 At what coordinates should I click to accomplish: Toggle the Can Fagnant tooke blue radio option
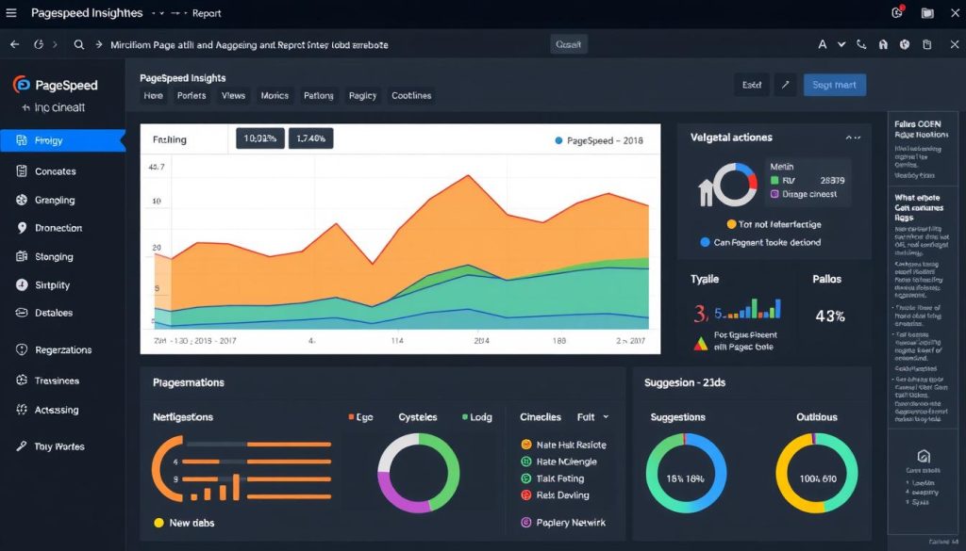tap(705, 242)
